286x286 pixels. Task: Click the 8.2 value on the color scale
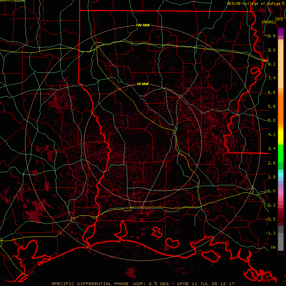pyautogui.click(x=272, y=64)
